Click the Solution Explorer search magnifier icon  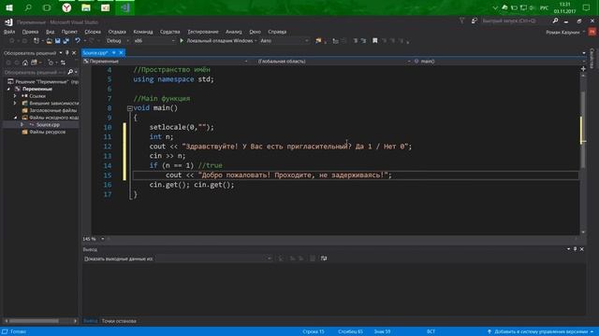[70, 72]
